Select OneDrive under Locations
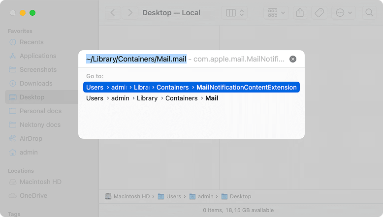Screen dimensions: 383x217 point(33,195)
